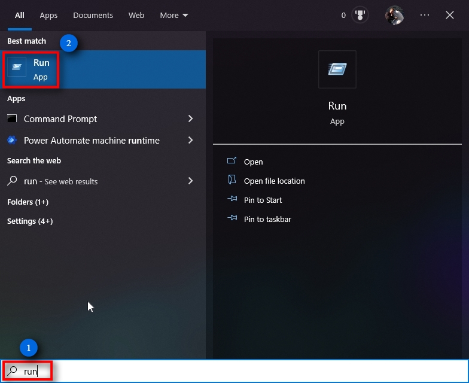Expand the Folders (1+) section
This screenshot has width=469, height=383.
tap(28, 202)
